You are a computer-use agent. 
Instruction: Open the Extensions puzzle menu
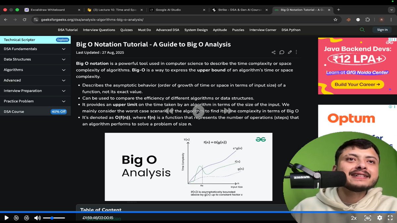click(x=368, y=20)
